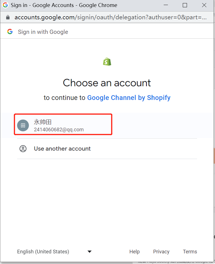The height and width of the screenshot is (264, 215).
Task: Open the Terms link
Action: 190,252
